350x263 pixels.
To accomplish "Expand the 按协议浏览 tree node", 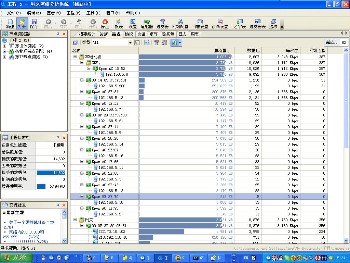I will [5, 46].
